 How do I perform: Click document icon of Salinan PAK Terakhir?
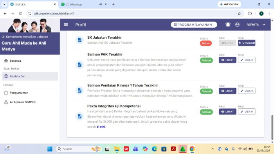tap(79, 65)
